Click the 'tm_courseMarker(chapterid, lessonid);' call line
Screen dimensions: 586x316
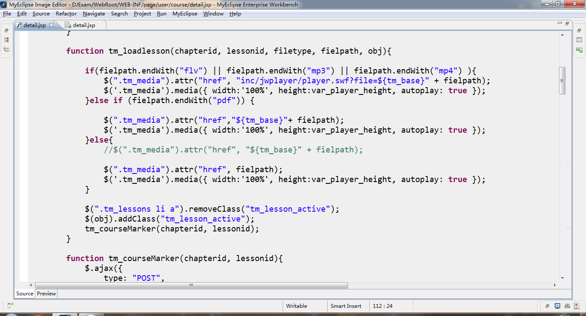click(172, 229)
